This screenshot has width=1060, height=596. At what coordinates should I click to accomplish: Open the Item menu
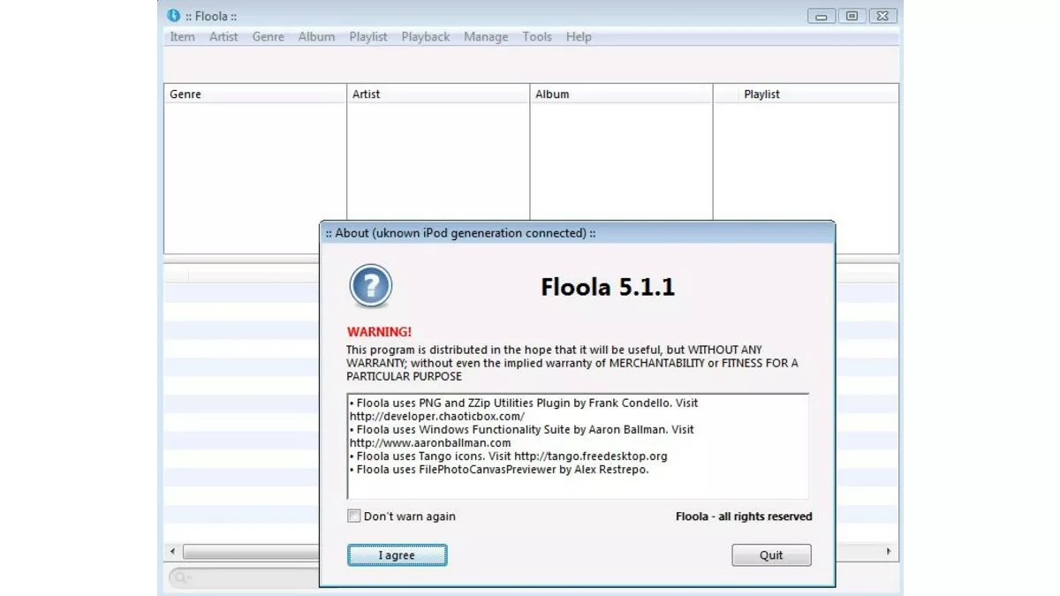click(182, 36)
